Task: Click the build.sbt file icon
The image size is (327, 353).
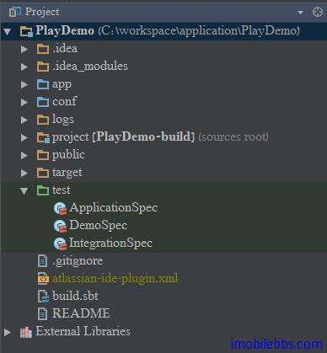Action: [x=43, y=297]
